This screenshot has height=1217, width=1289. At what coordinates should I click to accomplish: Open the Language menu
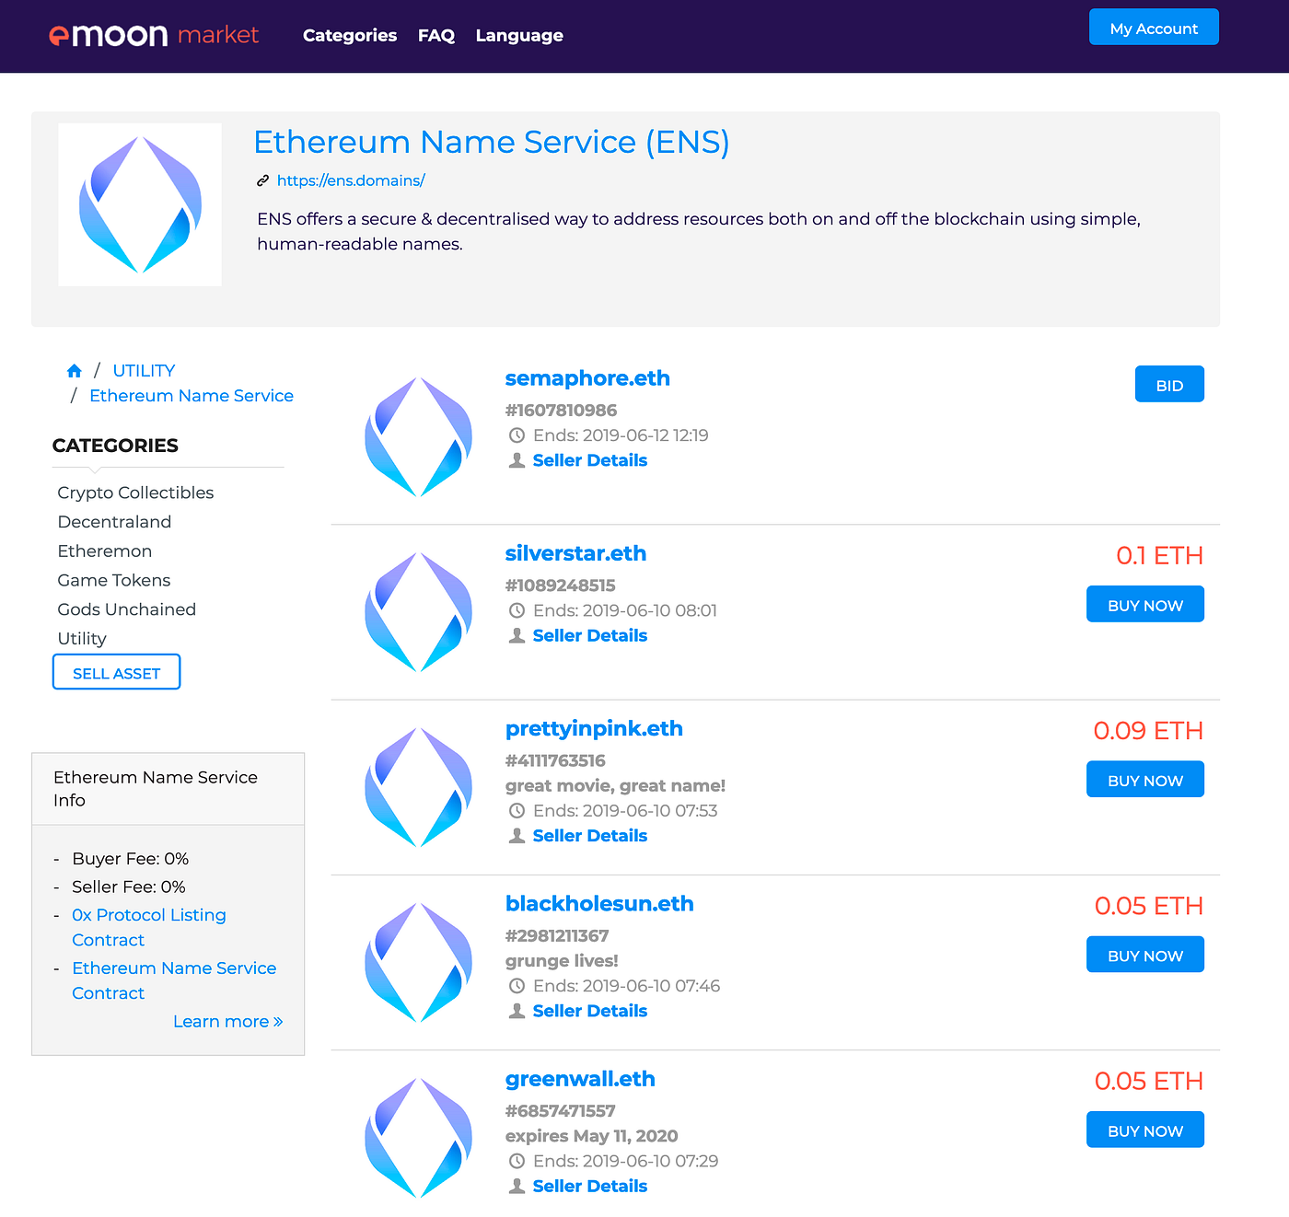tap(519, 36)
